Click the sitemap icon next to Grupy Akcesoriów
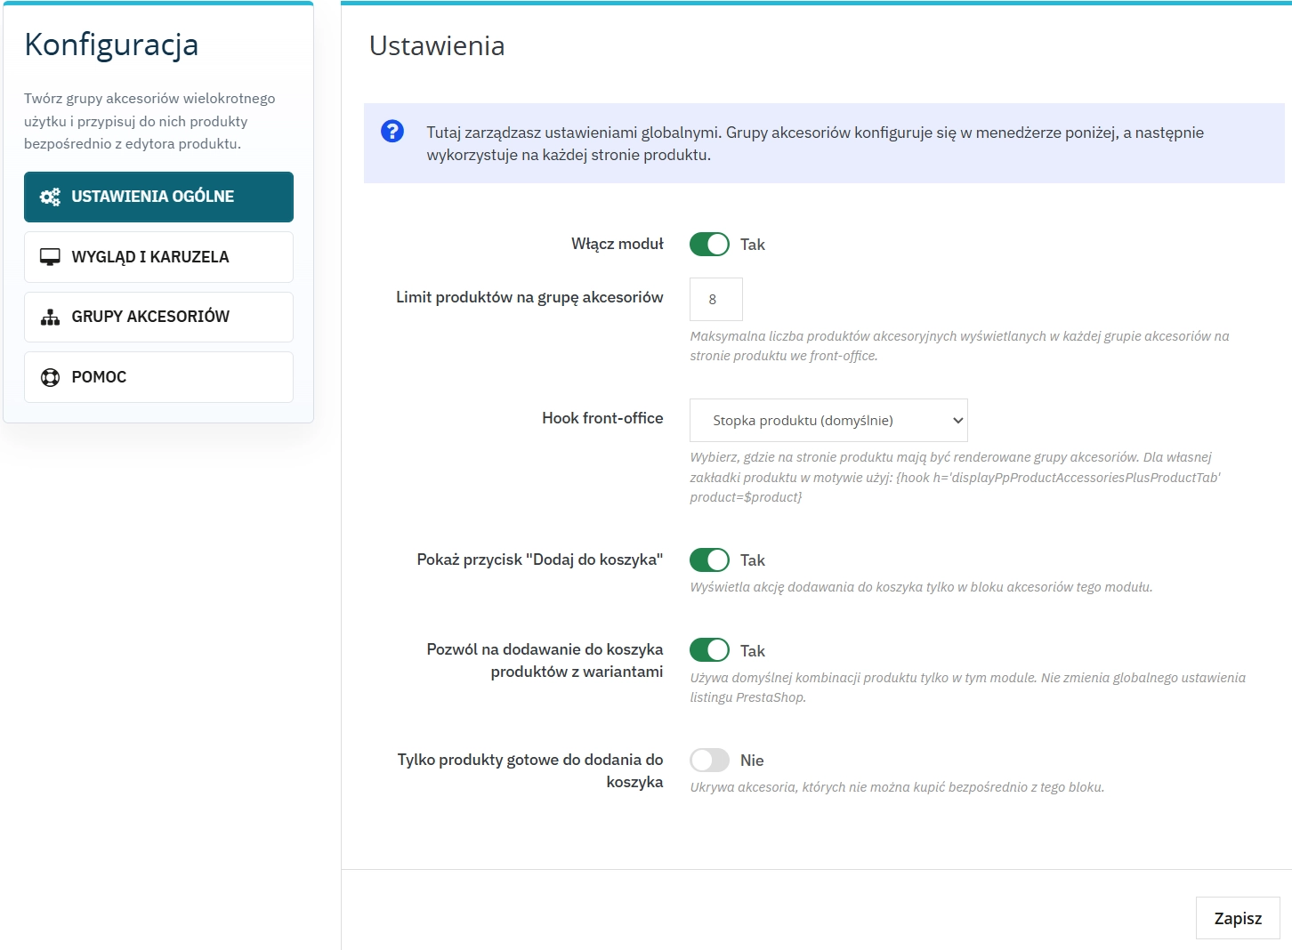This screenshot has width=1292, height=950. [49, 317]
